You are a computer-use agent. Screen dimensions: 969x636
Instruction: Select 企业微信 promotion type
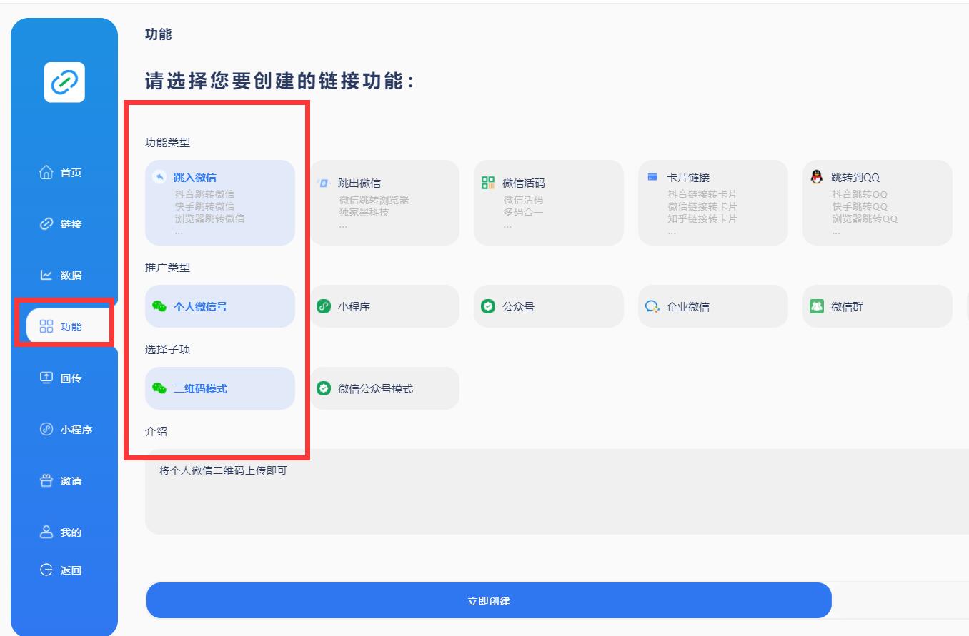[713, 306]
